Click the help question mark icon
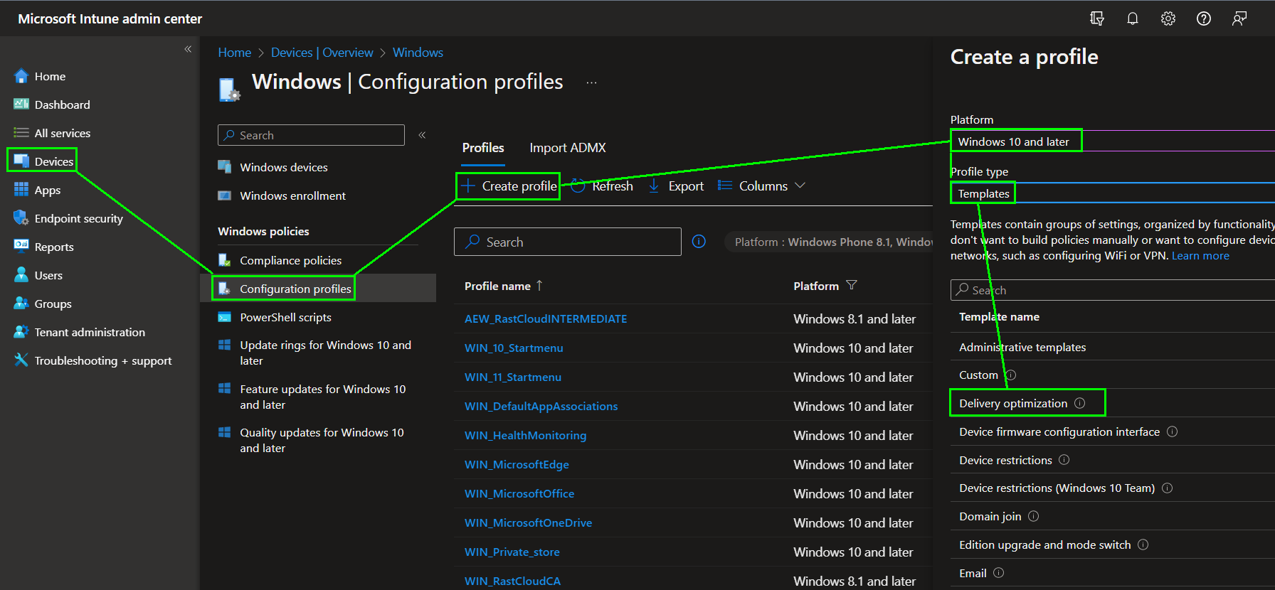 1203,19
